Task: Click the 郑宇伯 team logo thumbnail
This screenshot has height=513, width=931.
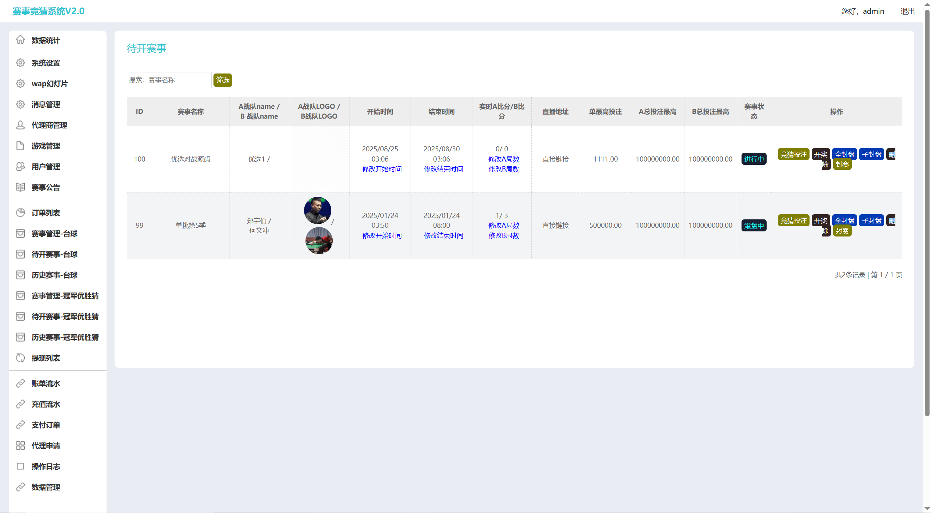Action: pos(317,210)
